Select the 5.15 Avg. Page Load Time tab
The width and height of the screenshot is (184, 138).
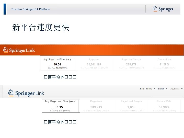click(x=60, y=105)
